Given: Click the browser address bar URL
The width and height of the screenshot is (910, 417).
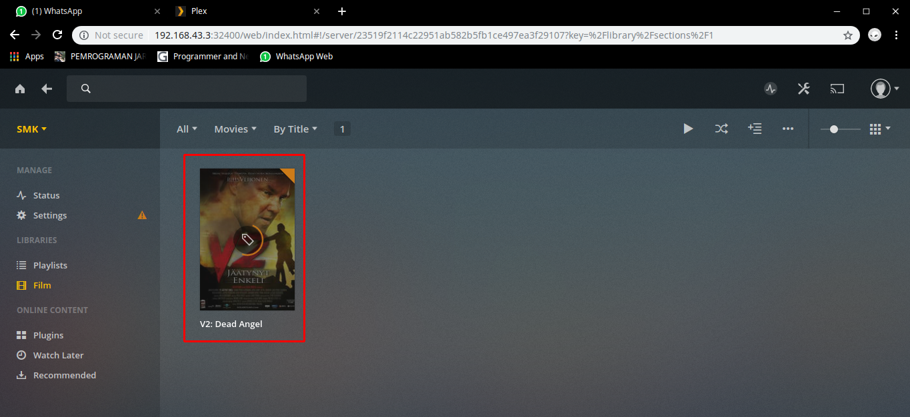Looking at the screenshot, I should point(434,35).
